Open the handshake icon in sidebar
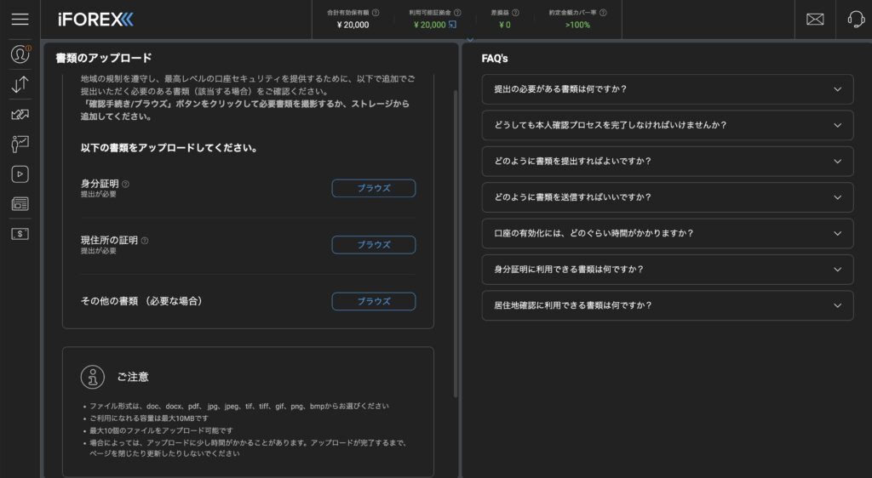872x478 pixels. tap(20, 114)
